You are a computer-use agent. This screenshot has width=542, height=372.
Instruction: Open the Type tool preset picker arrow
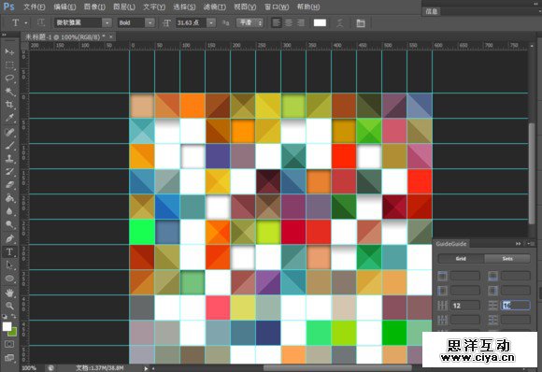tap(26, 22)
